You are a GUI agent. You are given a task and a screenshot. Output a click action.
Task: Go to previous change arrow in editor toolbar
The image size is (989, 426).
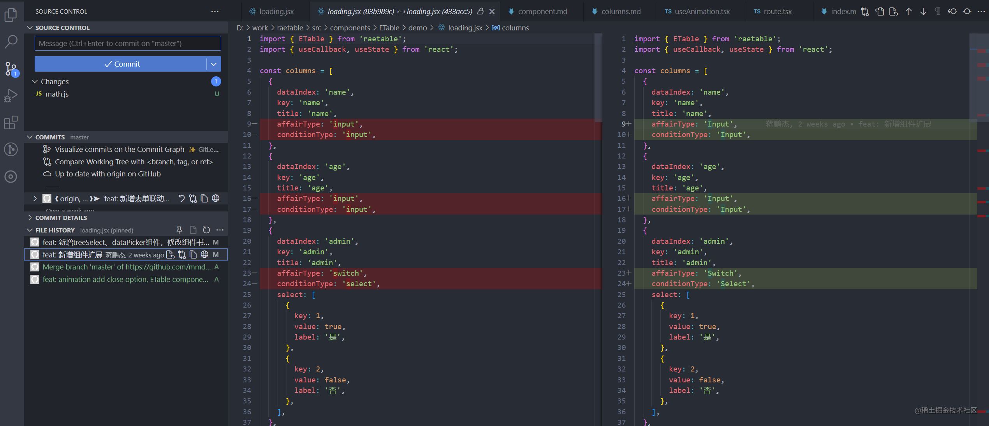[x=908, y=11]
